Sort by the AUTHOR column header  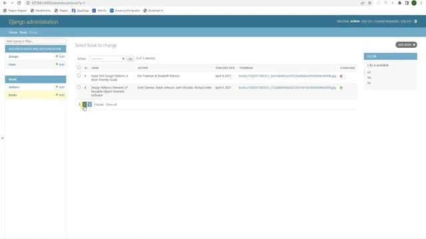pyautogui.click(x=143, y=68)
